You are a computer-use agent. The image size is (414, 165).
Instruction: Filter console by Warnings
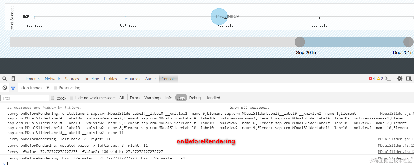(x=153, y=98)
